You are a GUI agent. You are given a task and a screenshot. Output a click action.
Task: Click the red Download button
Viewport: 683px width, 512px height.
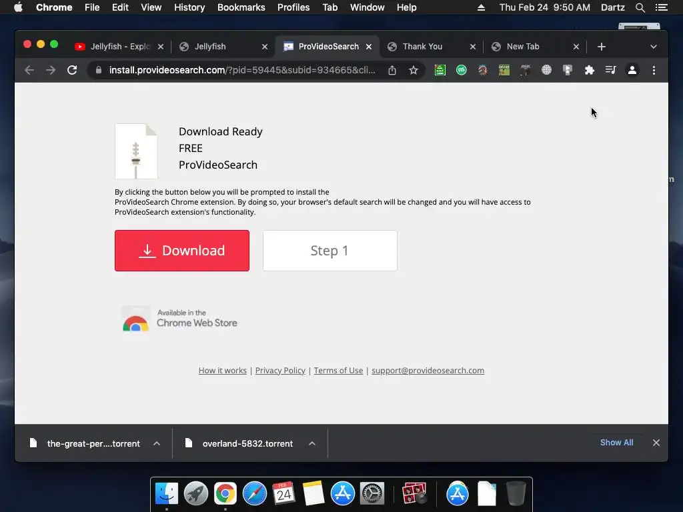182,251
